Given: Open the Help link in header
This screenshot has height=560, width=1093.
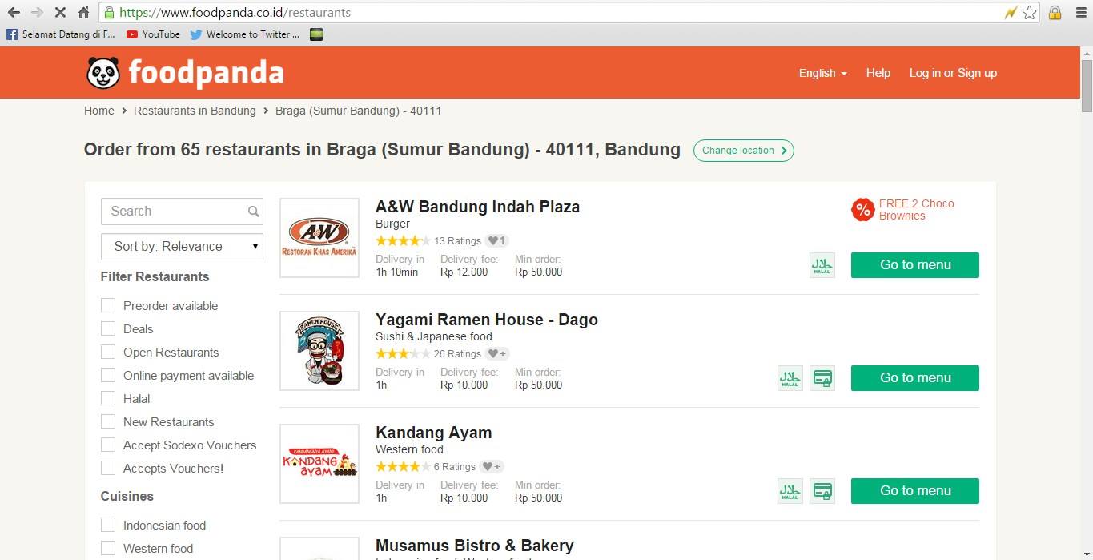Looking at the screenshot, I should point(878,73).
